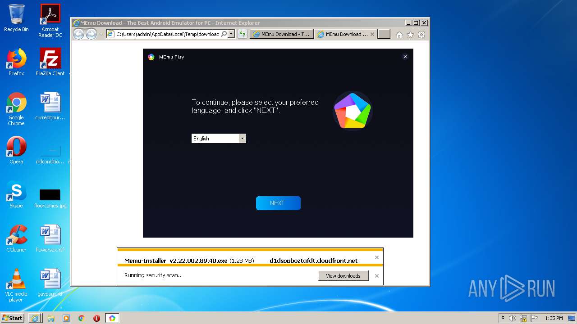Select currentjour document on desktop

pos(50,106)
